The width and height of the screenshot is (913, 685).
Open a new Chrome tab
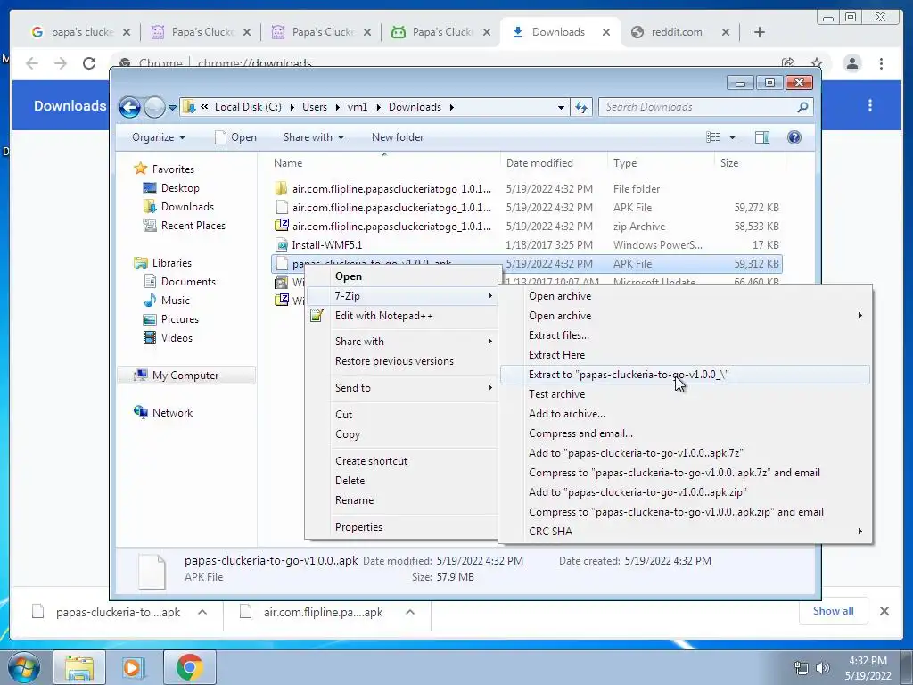point(760,32)
